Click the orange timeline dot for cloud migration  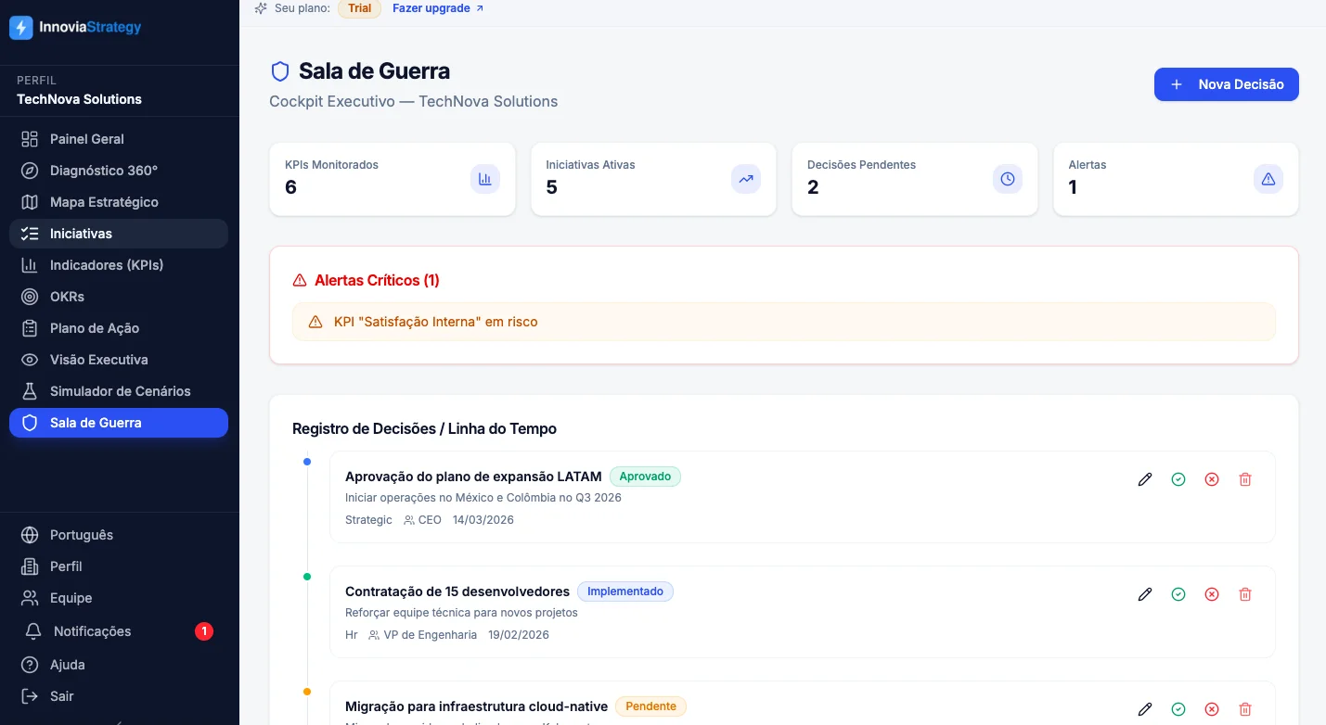(307, 691)
